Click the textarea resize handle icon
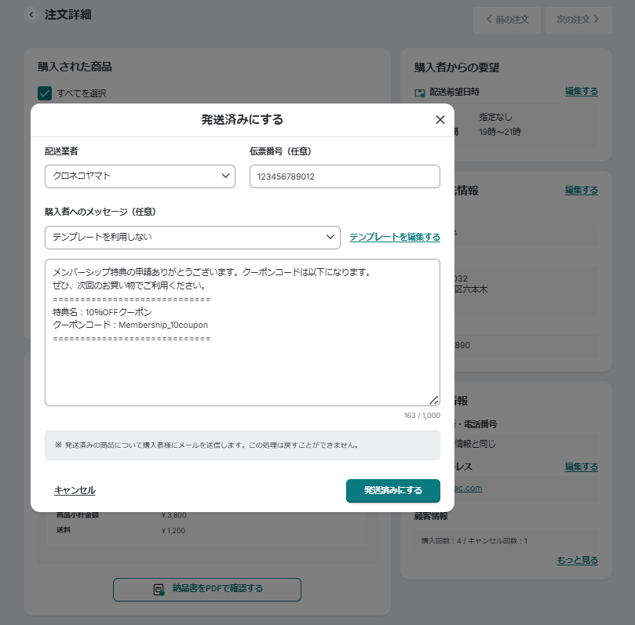This screenshot has height=625, width=635. coord(433,400)
